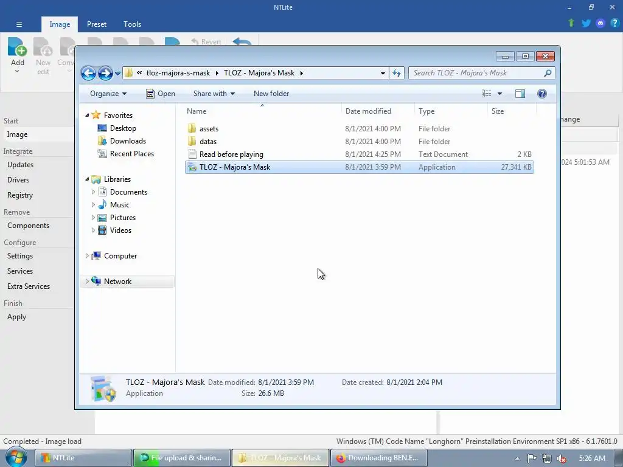Expand the Computer tree node
This screenshot has height=467, width=623.
(x=87, y=256)
